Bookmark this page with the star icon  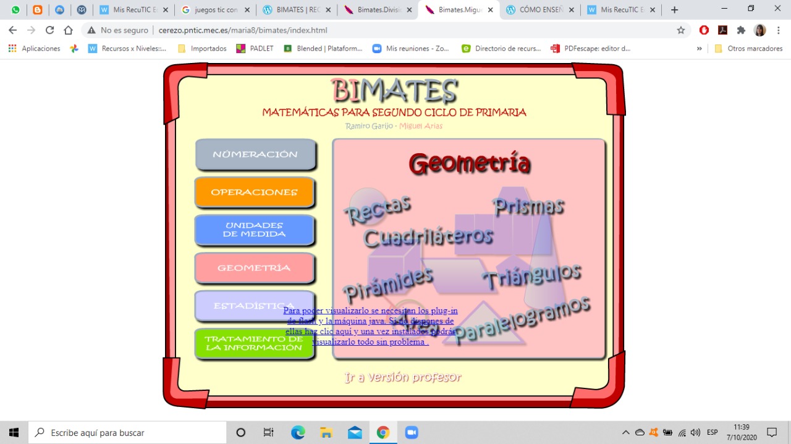click(681, 30)
